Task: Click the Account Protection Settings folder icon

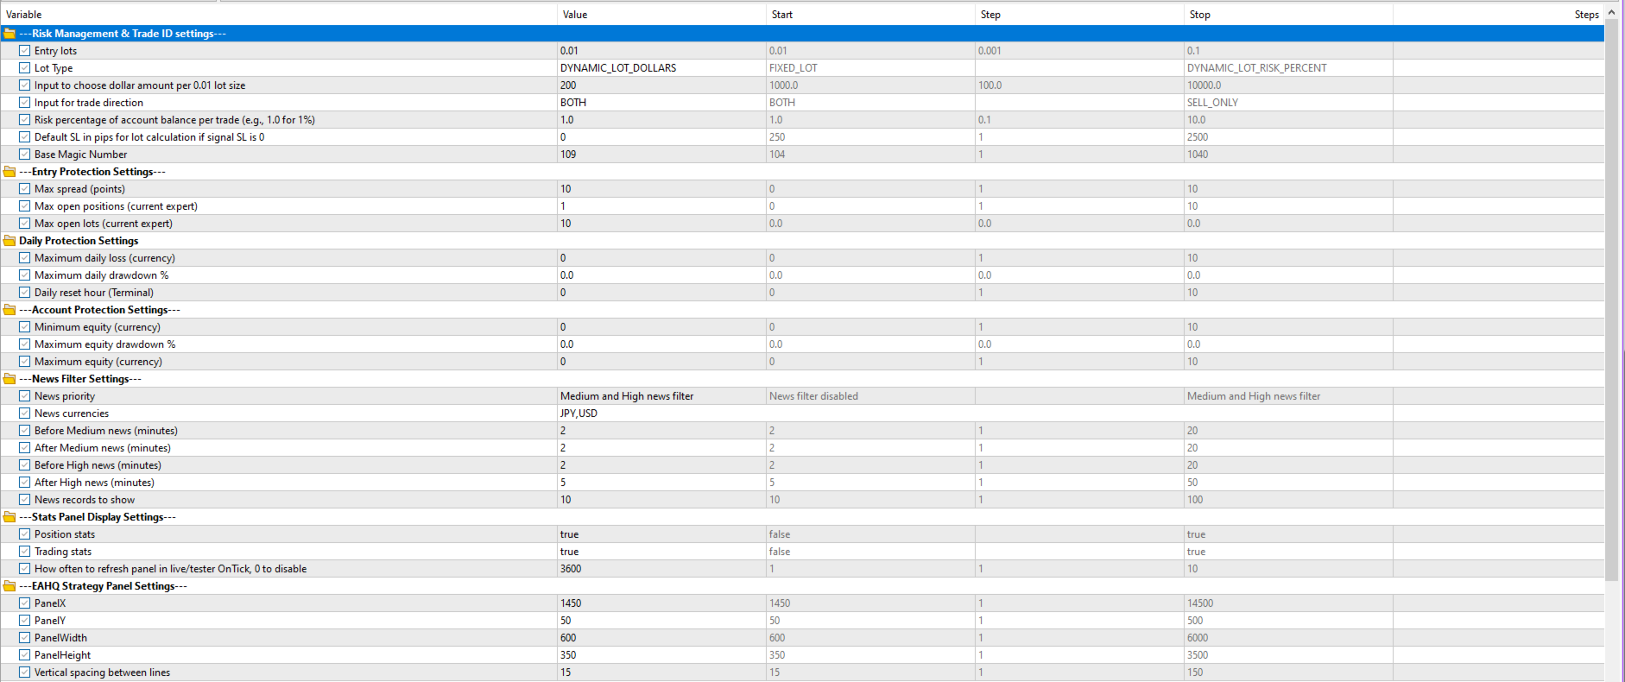Action: (9, 310)
